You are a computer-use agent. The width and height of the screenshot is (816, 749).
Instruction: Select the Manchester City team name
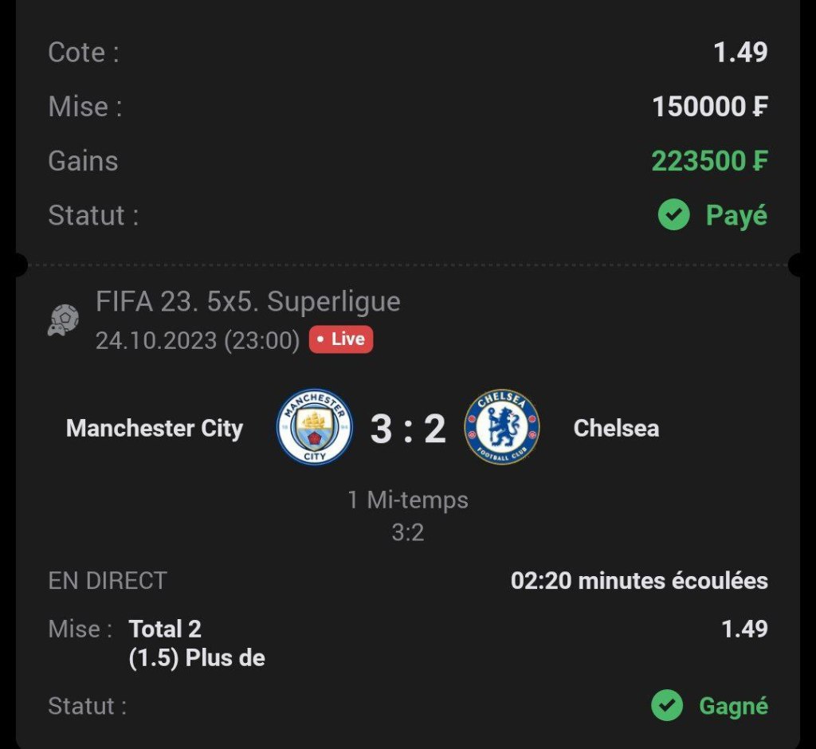pyautogui.click(x=155, y=429)
